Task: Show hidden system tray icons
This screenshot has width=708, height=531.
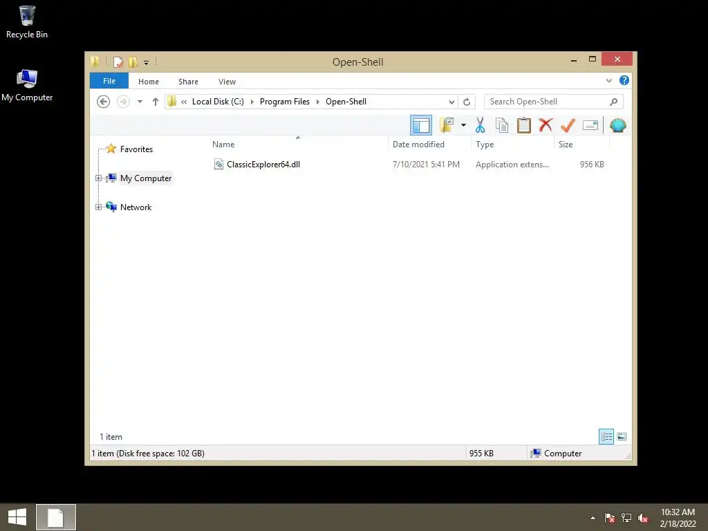Action: coord(593,518)
